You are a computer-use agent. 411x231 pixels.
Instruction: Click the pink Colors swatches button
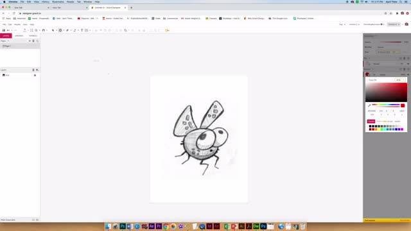tap(371, 121)
